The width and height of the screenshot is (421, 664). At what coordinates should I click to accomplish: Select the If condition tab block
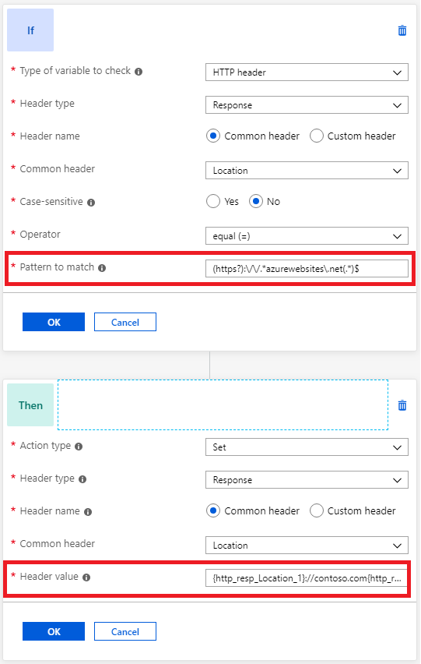[30, 30]
